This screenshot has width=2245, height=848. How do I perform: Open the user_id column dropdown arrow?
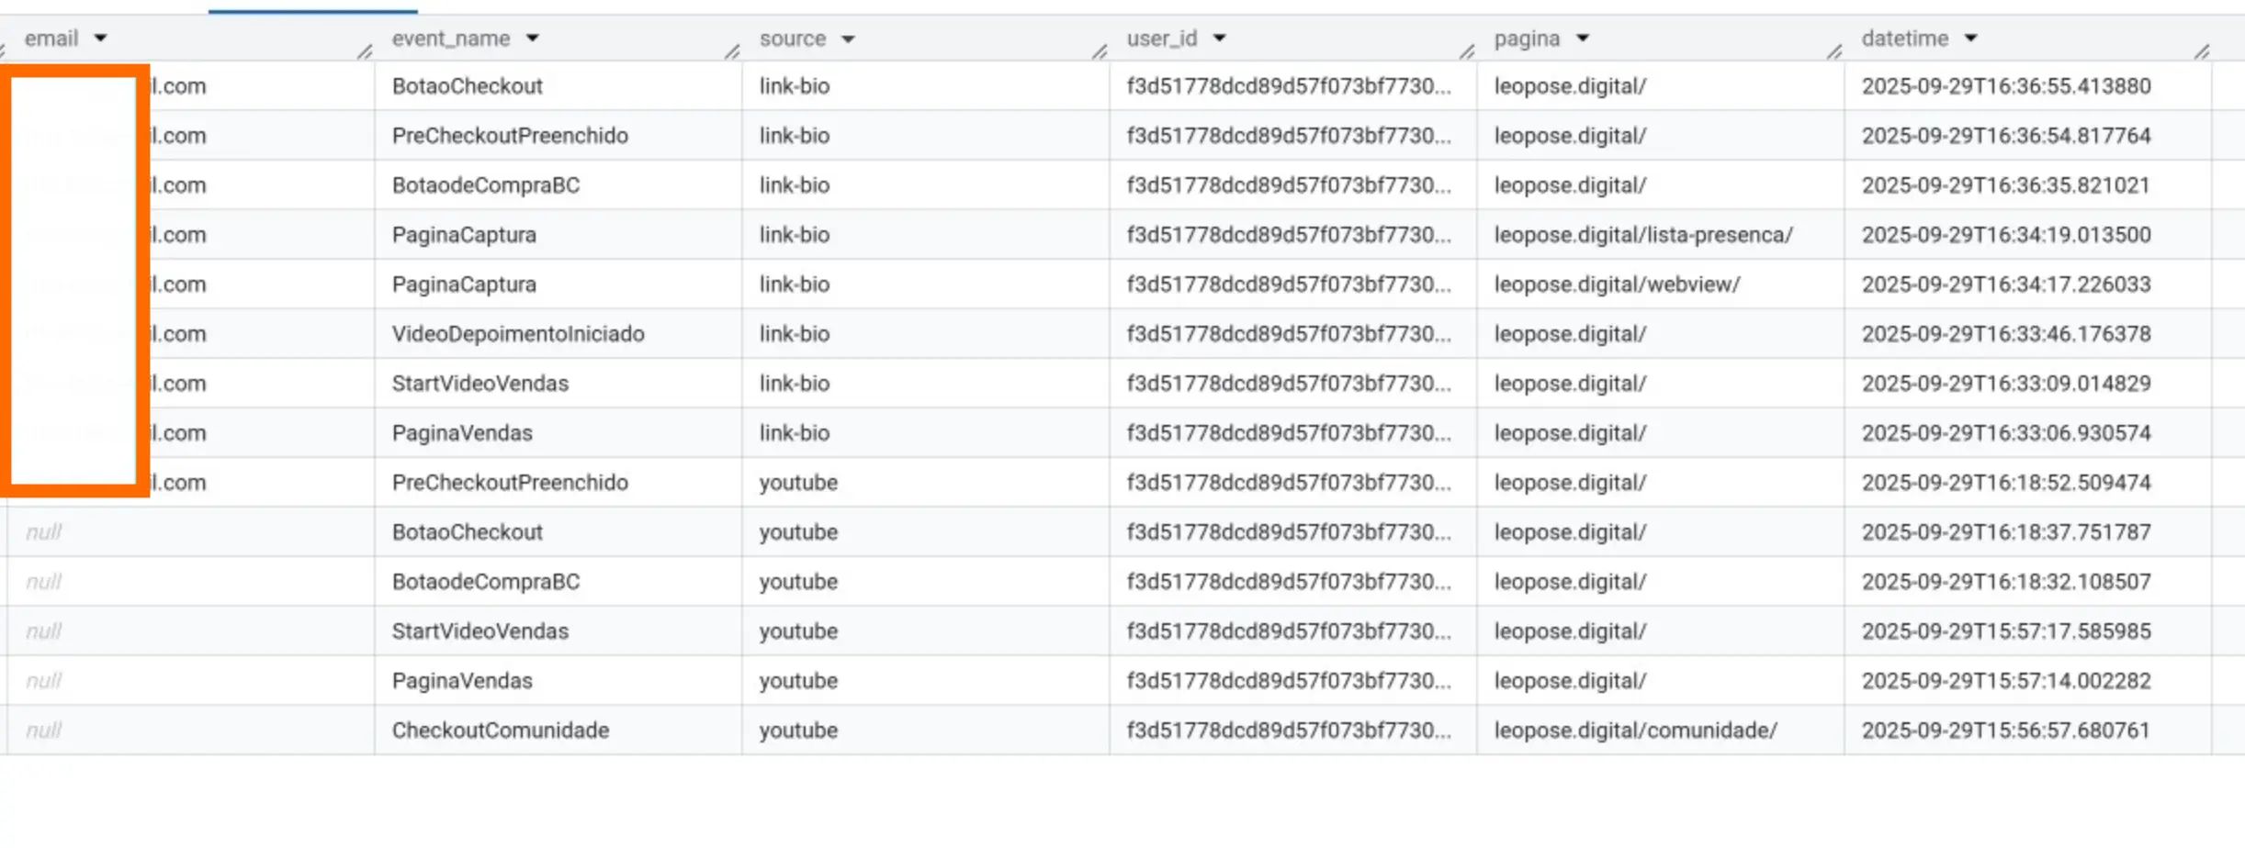point(1219,39)
